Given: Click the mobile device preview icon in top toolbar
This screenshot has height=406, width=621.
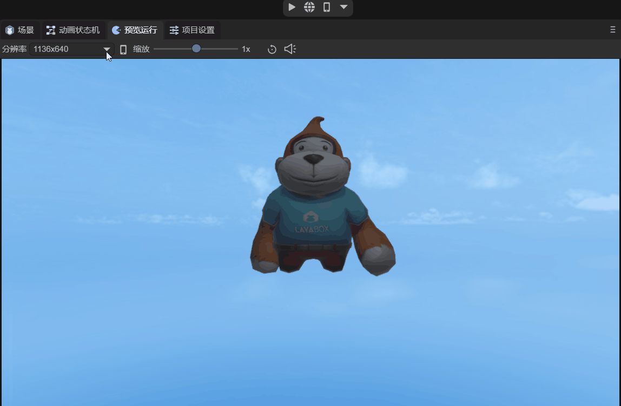Looking at the screenshot, I should click(x=327, y=8).
